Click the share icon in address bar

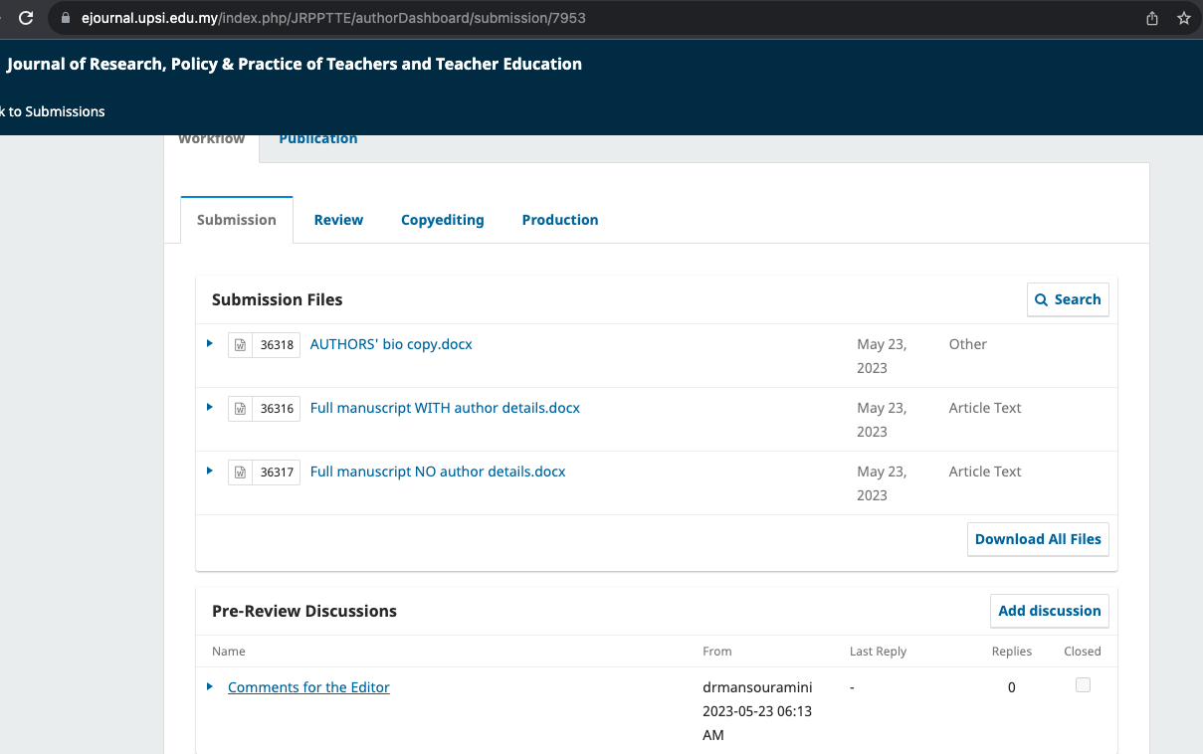[x=1152, y=18]
